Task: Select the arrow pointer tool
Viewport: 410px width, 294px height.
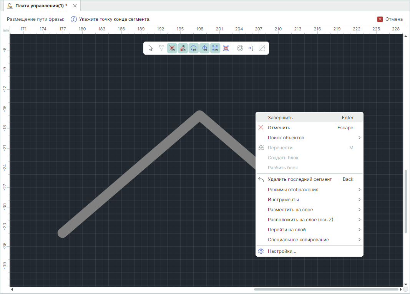Action: point(151,48)
